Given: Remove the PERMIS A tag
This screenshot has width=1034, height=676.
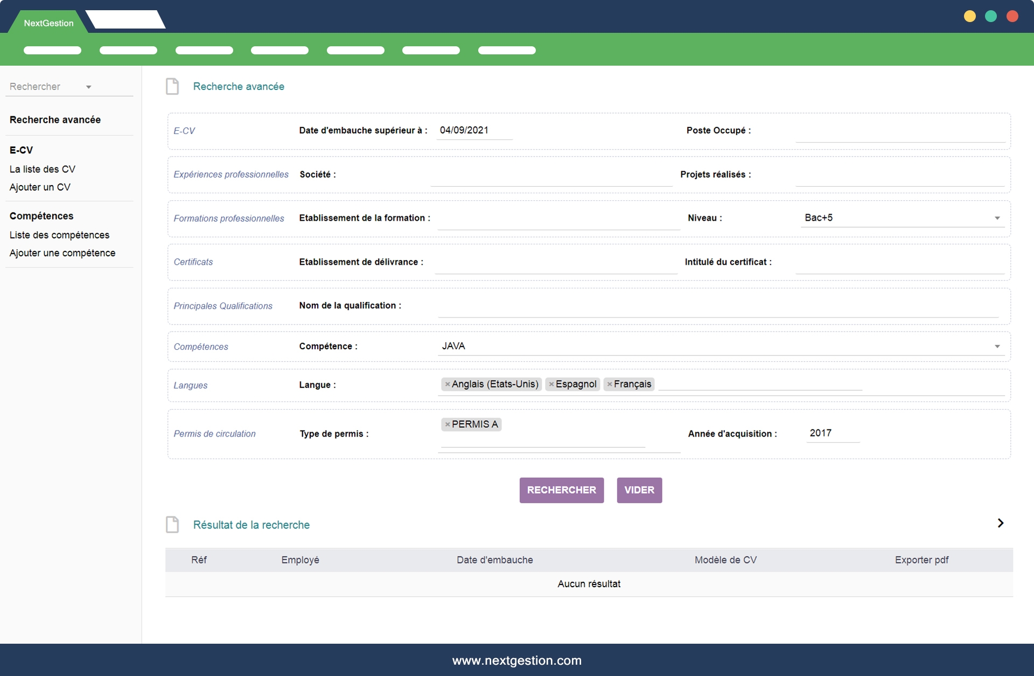Looking at the screenshot, I should pyautogui.click(x=447, y=425).
